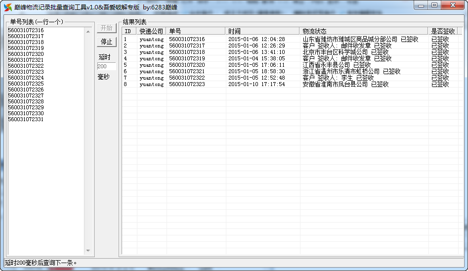The height and width of the screenshot is (271, 468).
Task: Click the 停止 stop button
Action: pyautogui.click(x=107, y=42)
